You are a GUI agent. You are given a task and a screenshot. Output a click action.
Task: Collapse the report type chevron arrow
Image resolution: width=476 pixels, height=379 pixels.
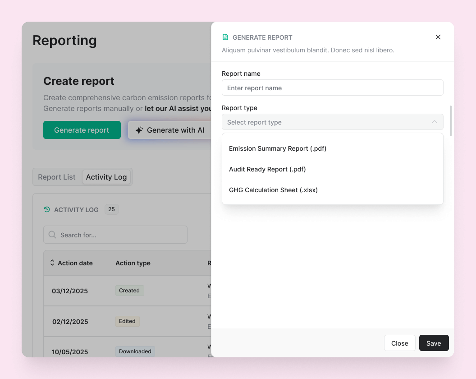pos(435,122)
